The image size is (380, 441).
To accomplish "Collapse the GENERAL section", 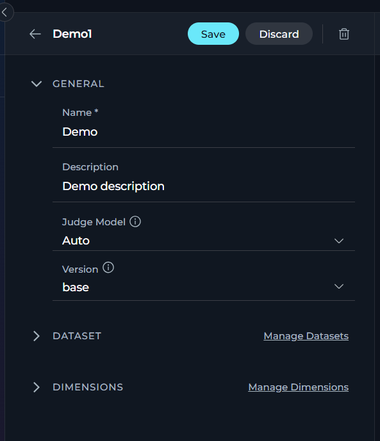I will pos(37,84).
